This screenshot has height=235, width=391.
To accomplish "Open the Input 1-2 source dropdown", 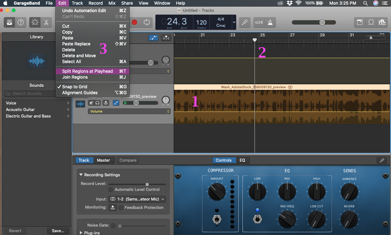I will (137, 199).
